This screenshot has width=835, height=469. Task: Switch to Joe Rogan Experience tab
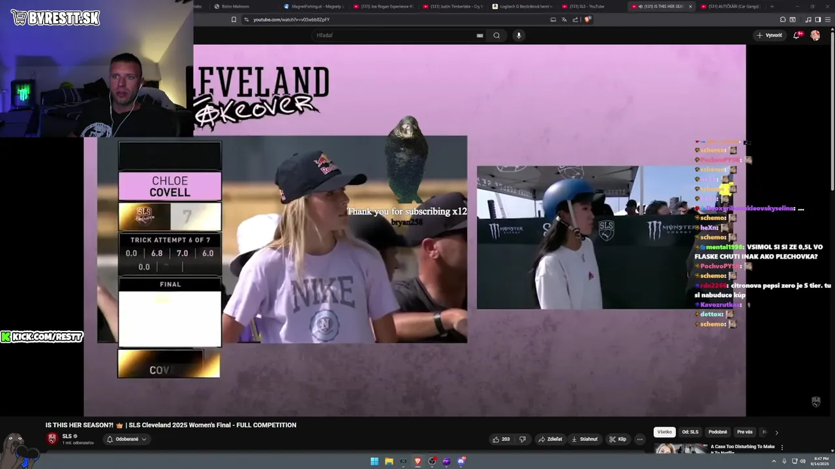pyautogui.click(x=383, y=7)
